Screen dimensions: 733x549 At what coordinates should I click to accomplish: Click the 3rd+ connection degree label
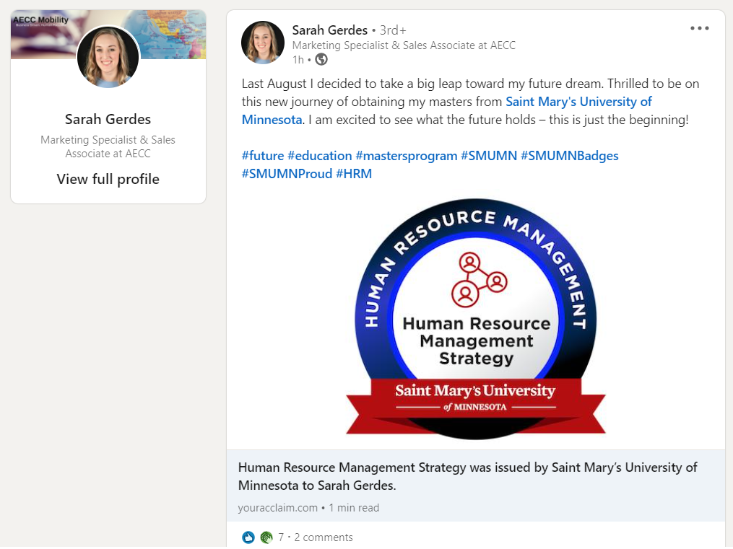pos(393,30)
